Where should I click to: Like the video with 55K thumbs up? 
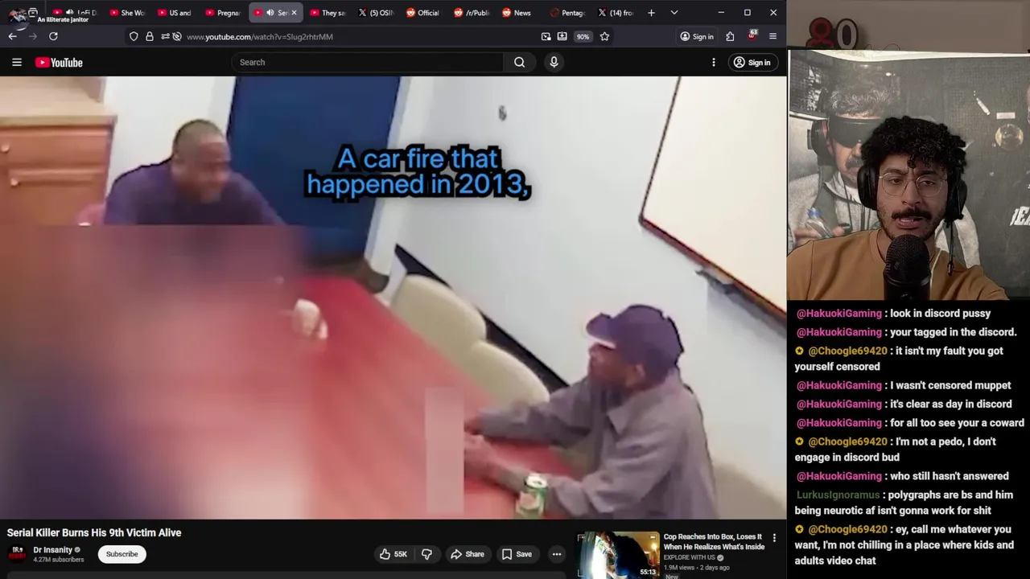(393, 554)
